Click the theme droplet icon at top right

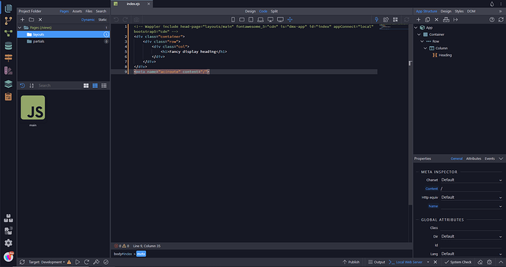[x=492, y=4]
